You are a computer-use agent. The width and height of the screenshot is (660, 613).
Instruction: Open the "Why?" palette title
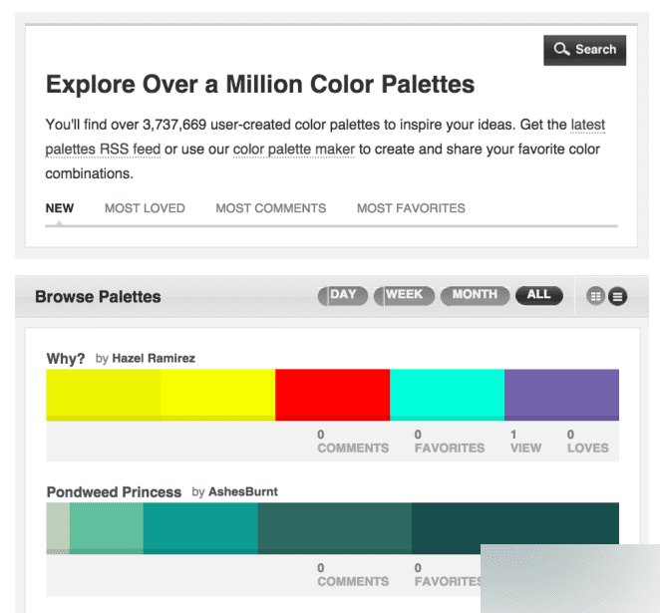coord(66,358)
